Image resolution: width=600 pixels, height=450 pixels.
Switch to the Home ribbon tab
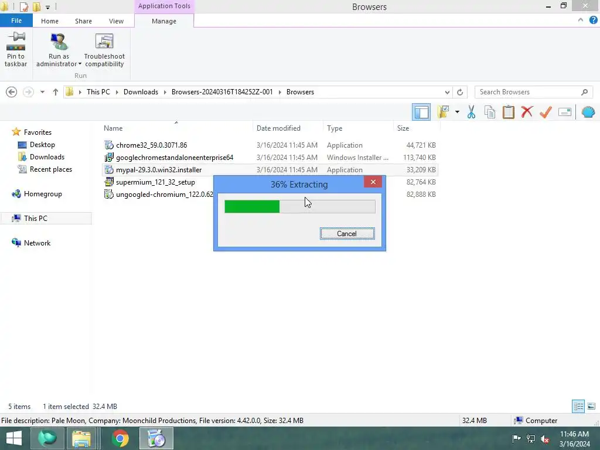(50, 21)
